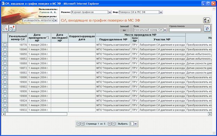The width and height of the screenshot is (217, 136).
Task: Click the refresh list toolbar icon
Action: click(5, 28)
